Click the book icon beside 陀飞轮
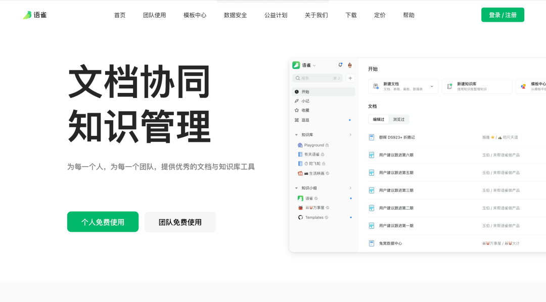 300,164
